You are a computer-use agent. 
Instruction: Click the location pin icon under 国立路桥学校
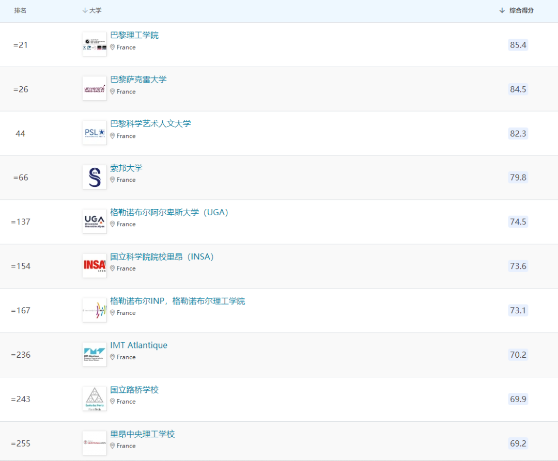[x=113, y=401]
